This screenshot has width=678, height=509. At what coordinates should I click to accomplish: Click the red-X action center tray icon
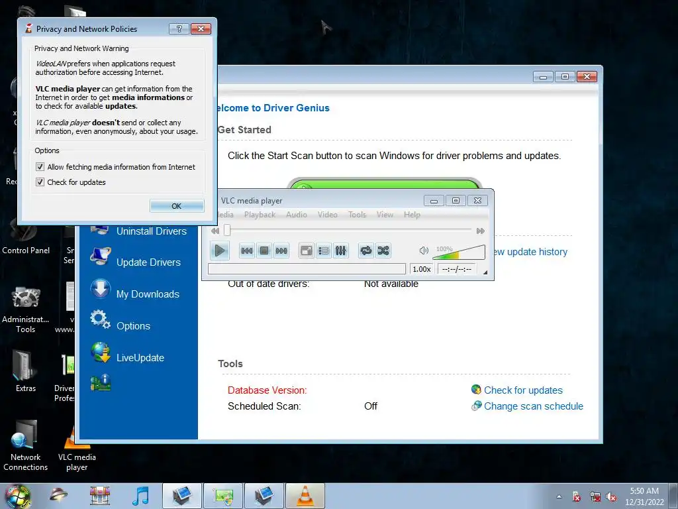(x=577, y=497)
